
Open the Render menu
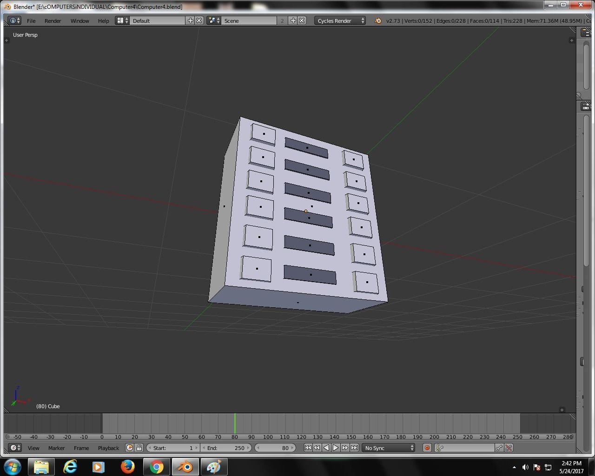click(53, 21)
